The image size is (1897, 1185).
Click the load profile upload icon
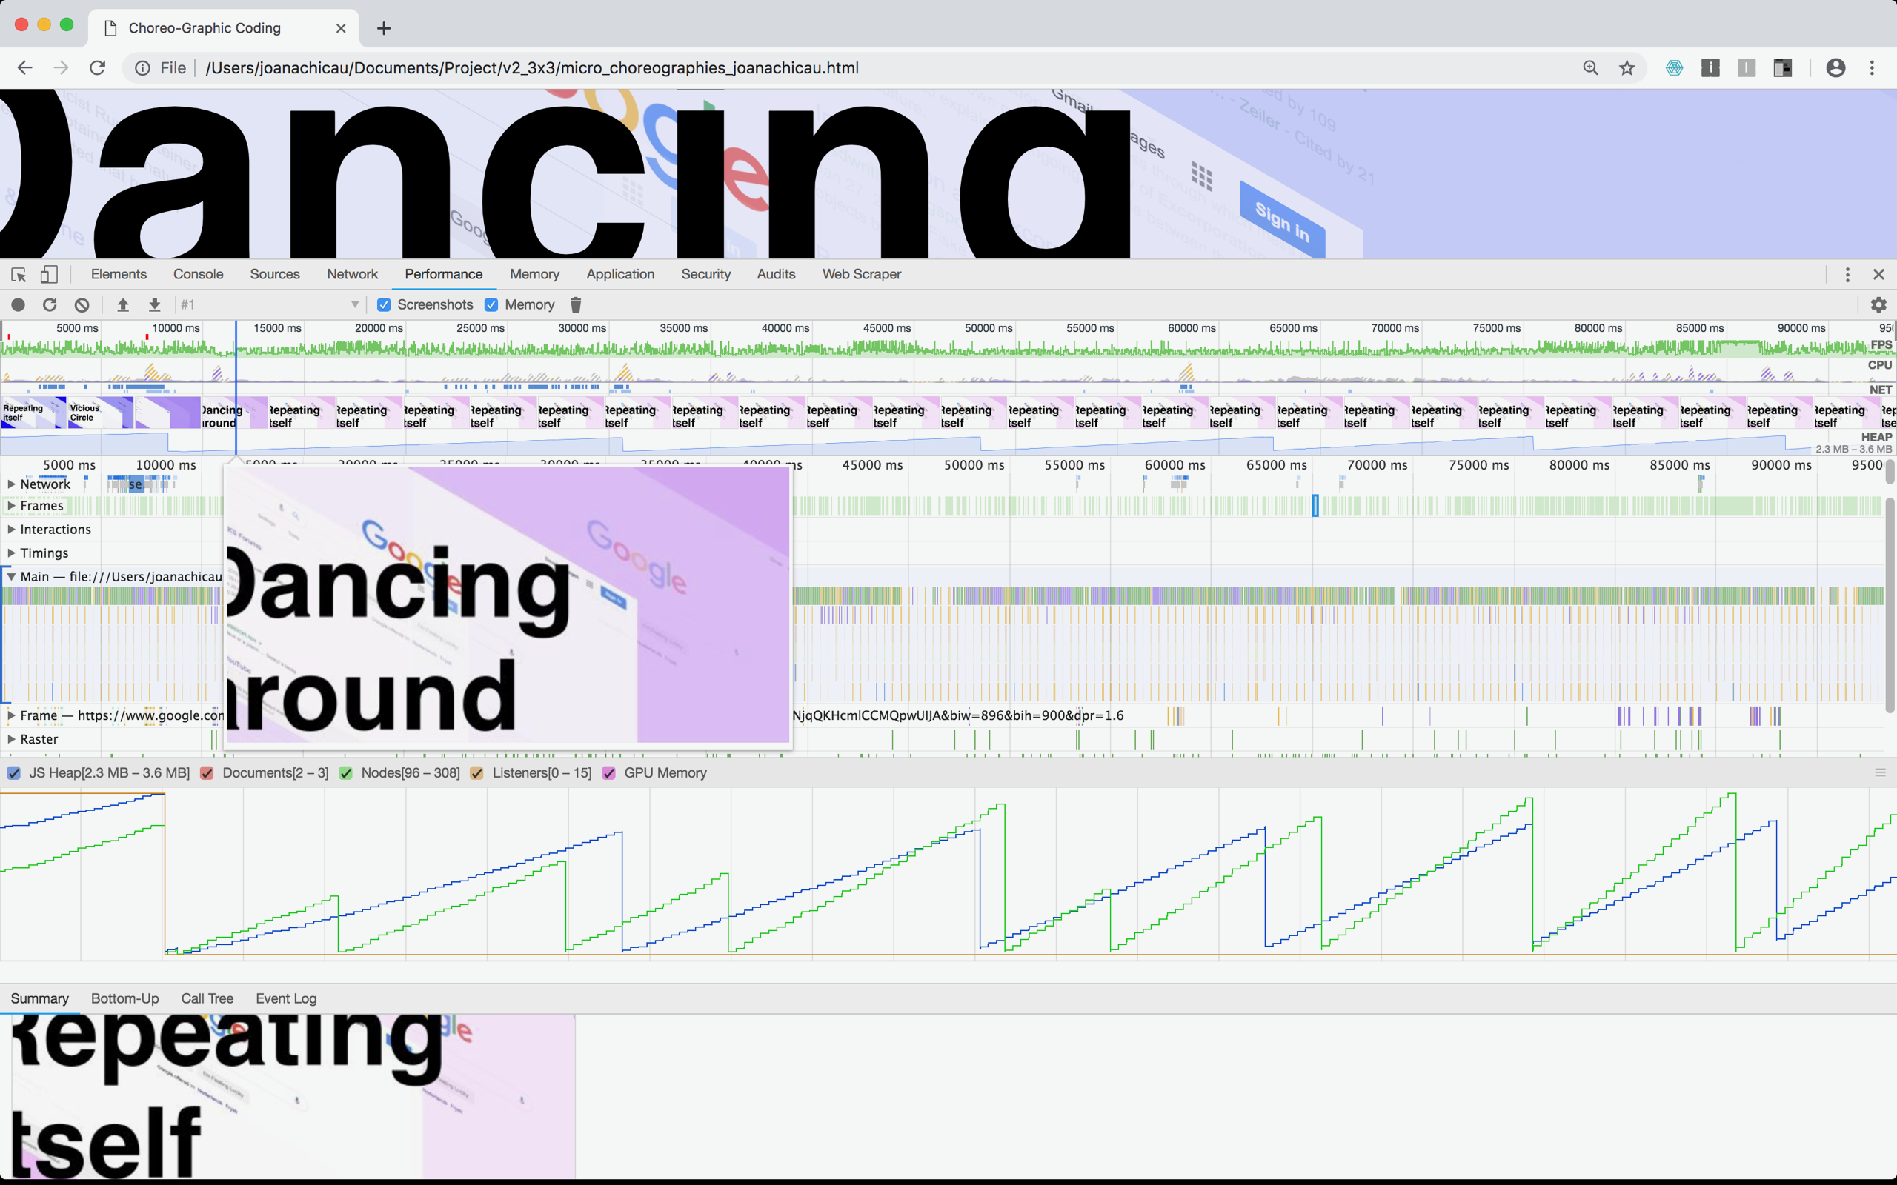pos(123,305)
